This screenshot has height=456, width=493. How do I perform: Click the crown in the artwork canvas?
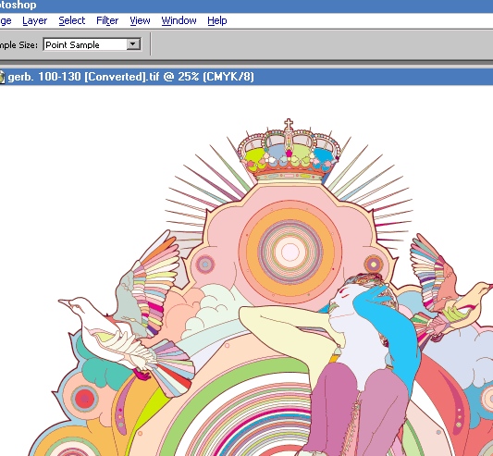click(290, 151)
